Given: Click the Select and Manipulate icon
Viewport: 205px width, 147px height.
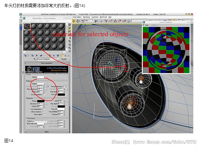Looking at the screenshot, I should click(101, 21).
